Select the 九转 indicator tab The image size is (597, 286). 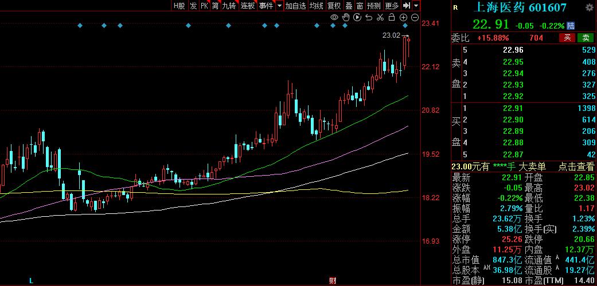[x=229, y=6]
